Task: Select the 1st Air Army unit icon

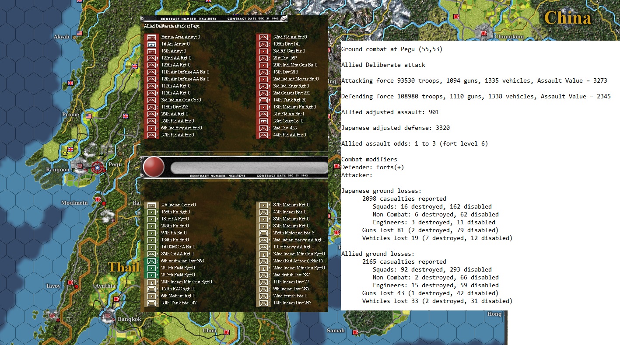Action: coord(152,44)
